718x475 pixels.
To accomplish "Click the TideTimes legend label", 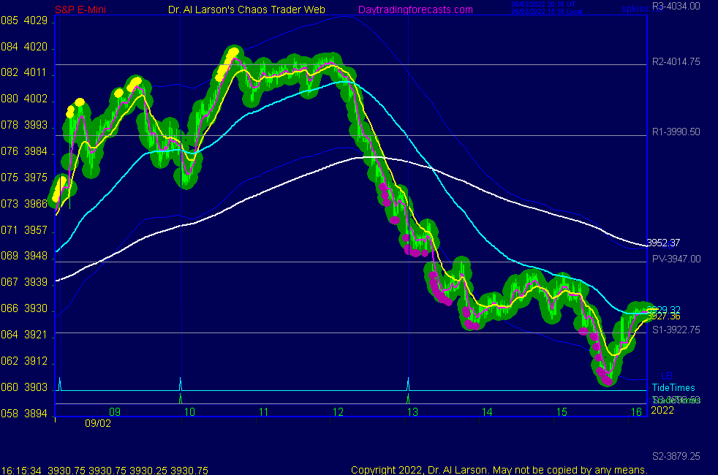I will (x=673, y=387).
